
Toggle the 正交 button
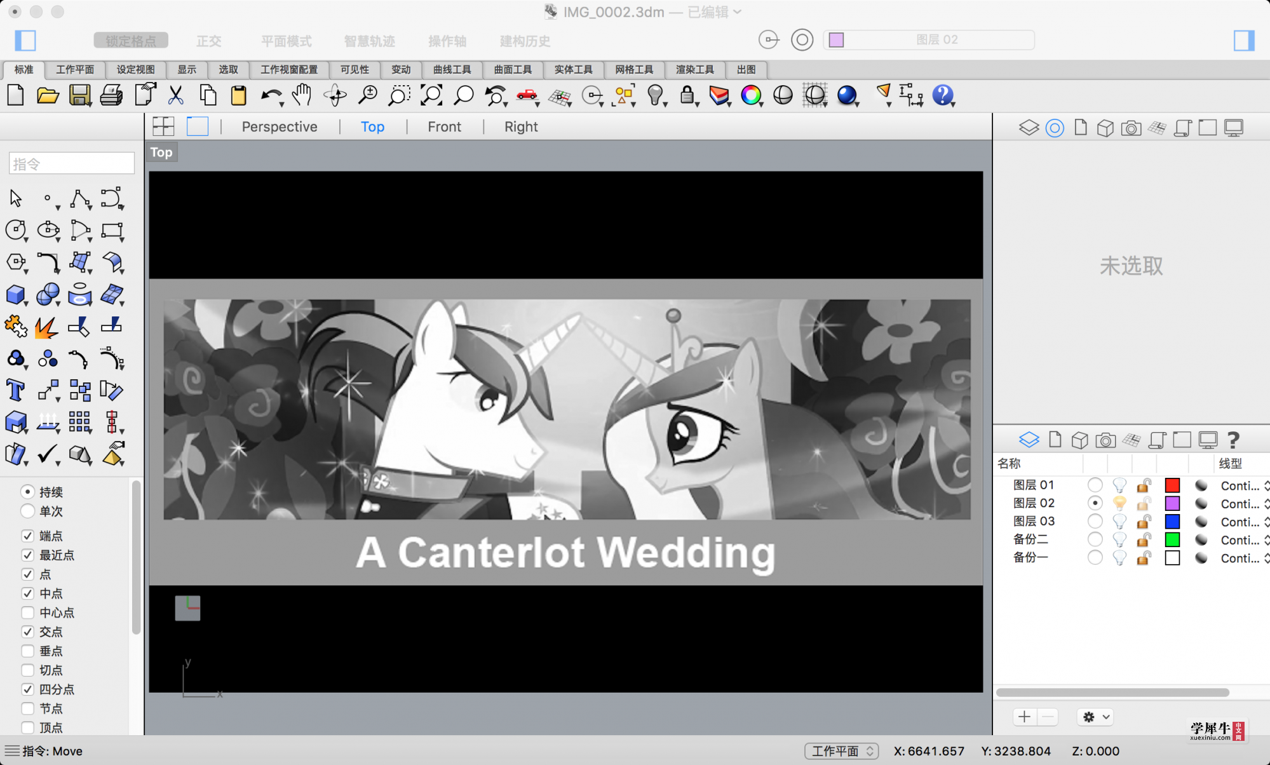coord(208,41)
